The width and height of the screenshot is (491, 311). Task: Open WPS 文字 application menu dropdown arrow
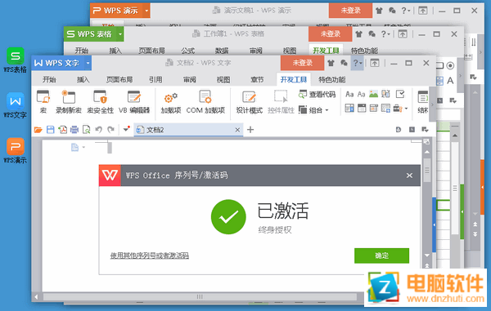88,63
